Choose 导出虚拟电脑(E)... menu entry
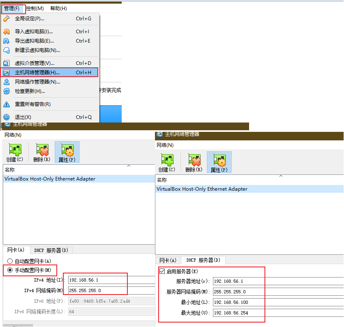The image size is (344, 327). tap(50, 41)
